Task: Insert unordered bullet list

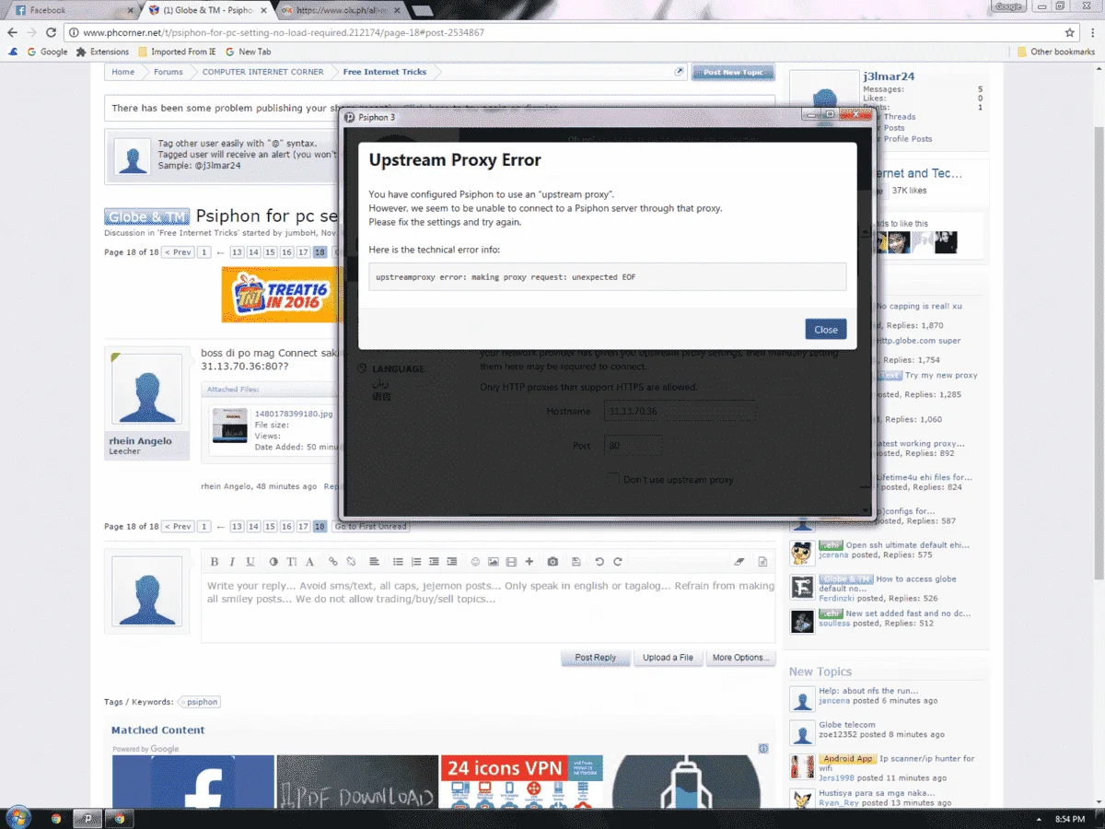Action: tap(399, 562)
